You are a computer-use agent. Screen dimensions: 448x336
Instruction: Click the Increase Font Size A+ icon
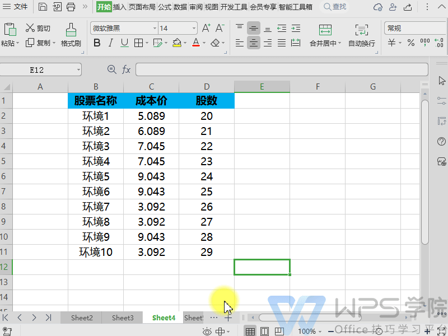(x=206, y=28)
